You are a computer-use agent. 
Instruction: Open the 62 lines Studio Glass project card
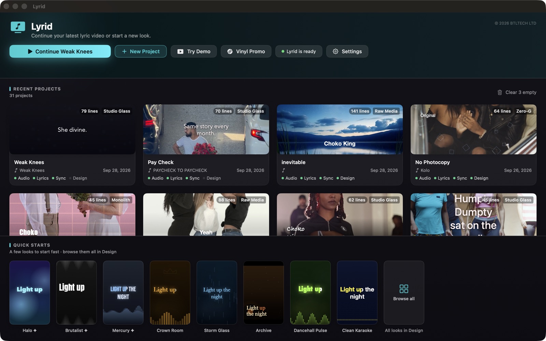click(340, 215)
